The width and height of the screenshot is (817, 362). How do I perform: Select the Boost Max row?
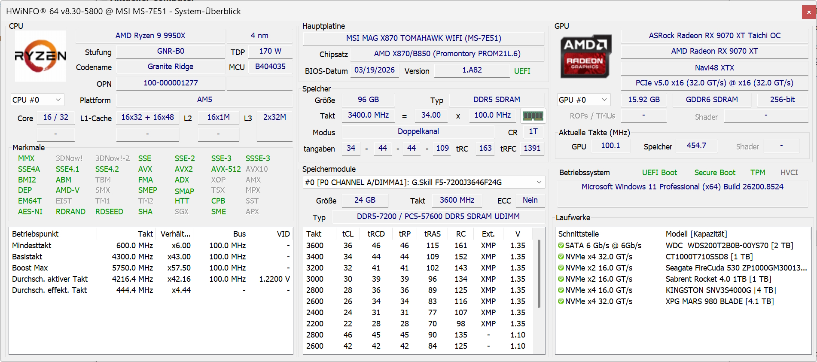[151, 268]
